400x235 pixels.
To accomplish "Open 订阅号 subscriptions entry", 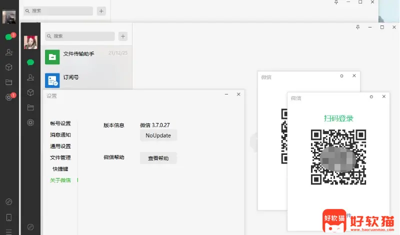I will [86, 80].
